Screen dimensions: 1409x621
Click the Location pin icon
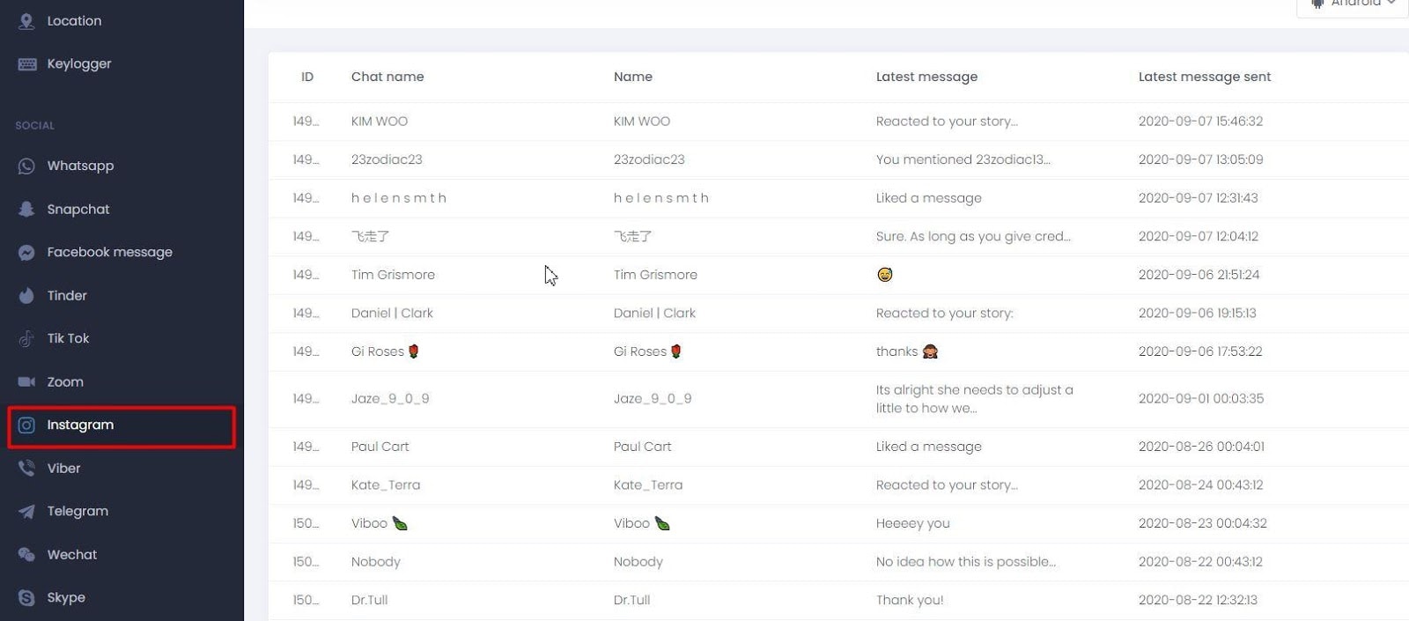(26, 21)
